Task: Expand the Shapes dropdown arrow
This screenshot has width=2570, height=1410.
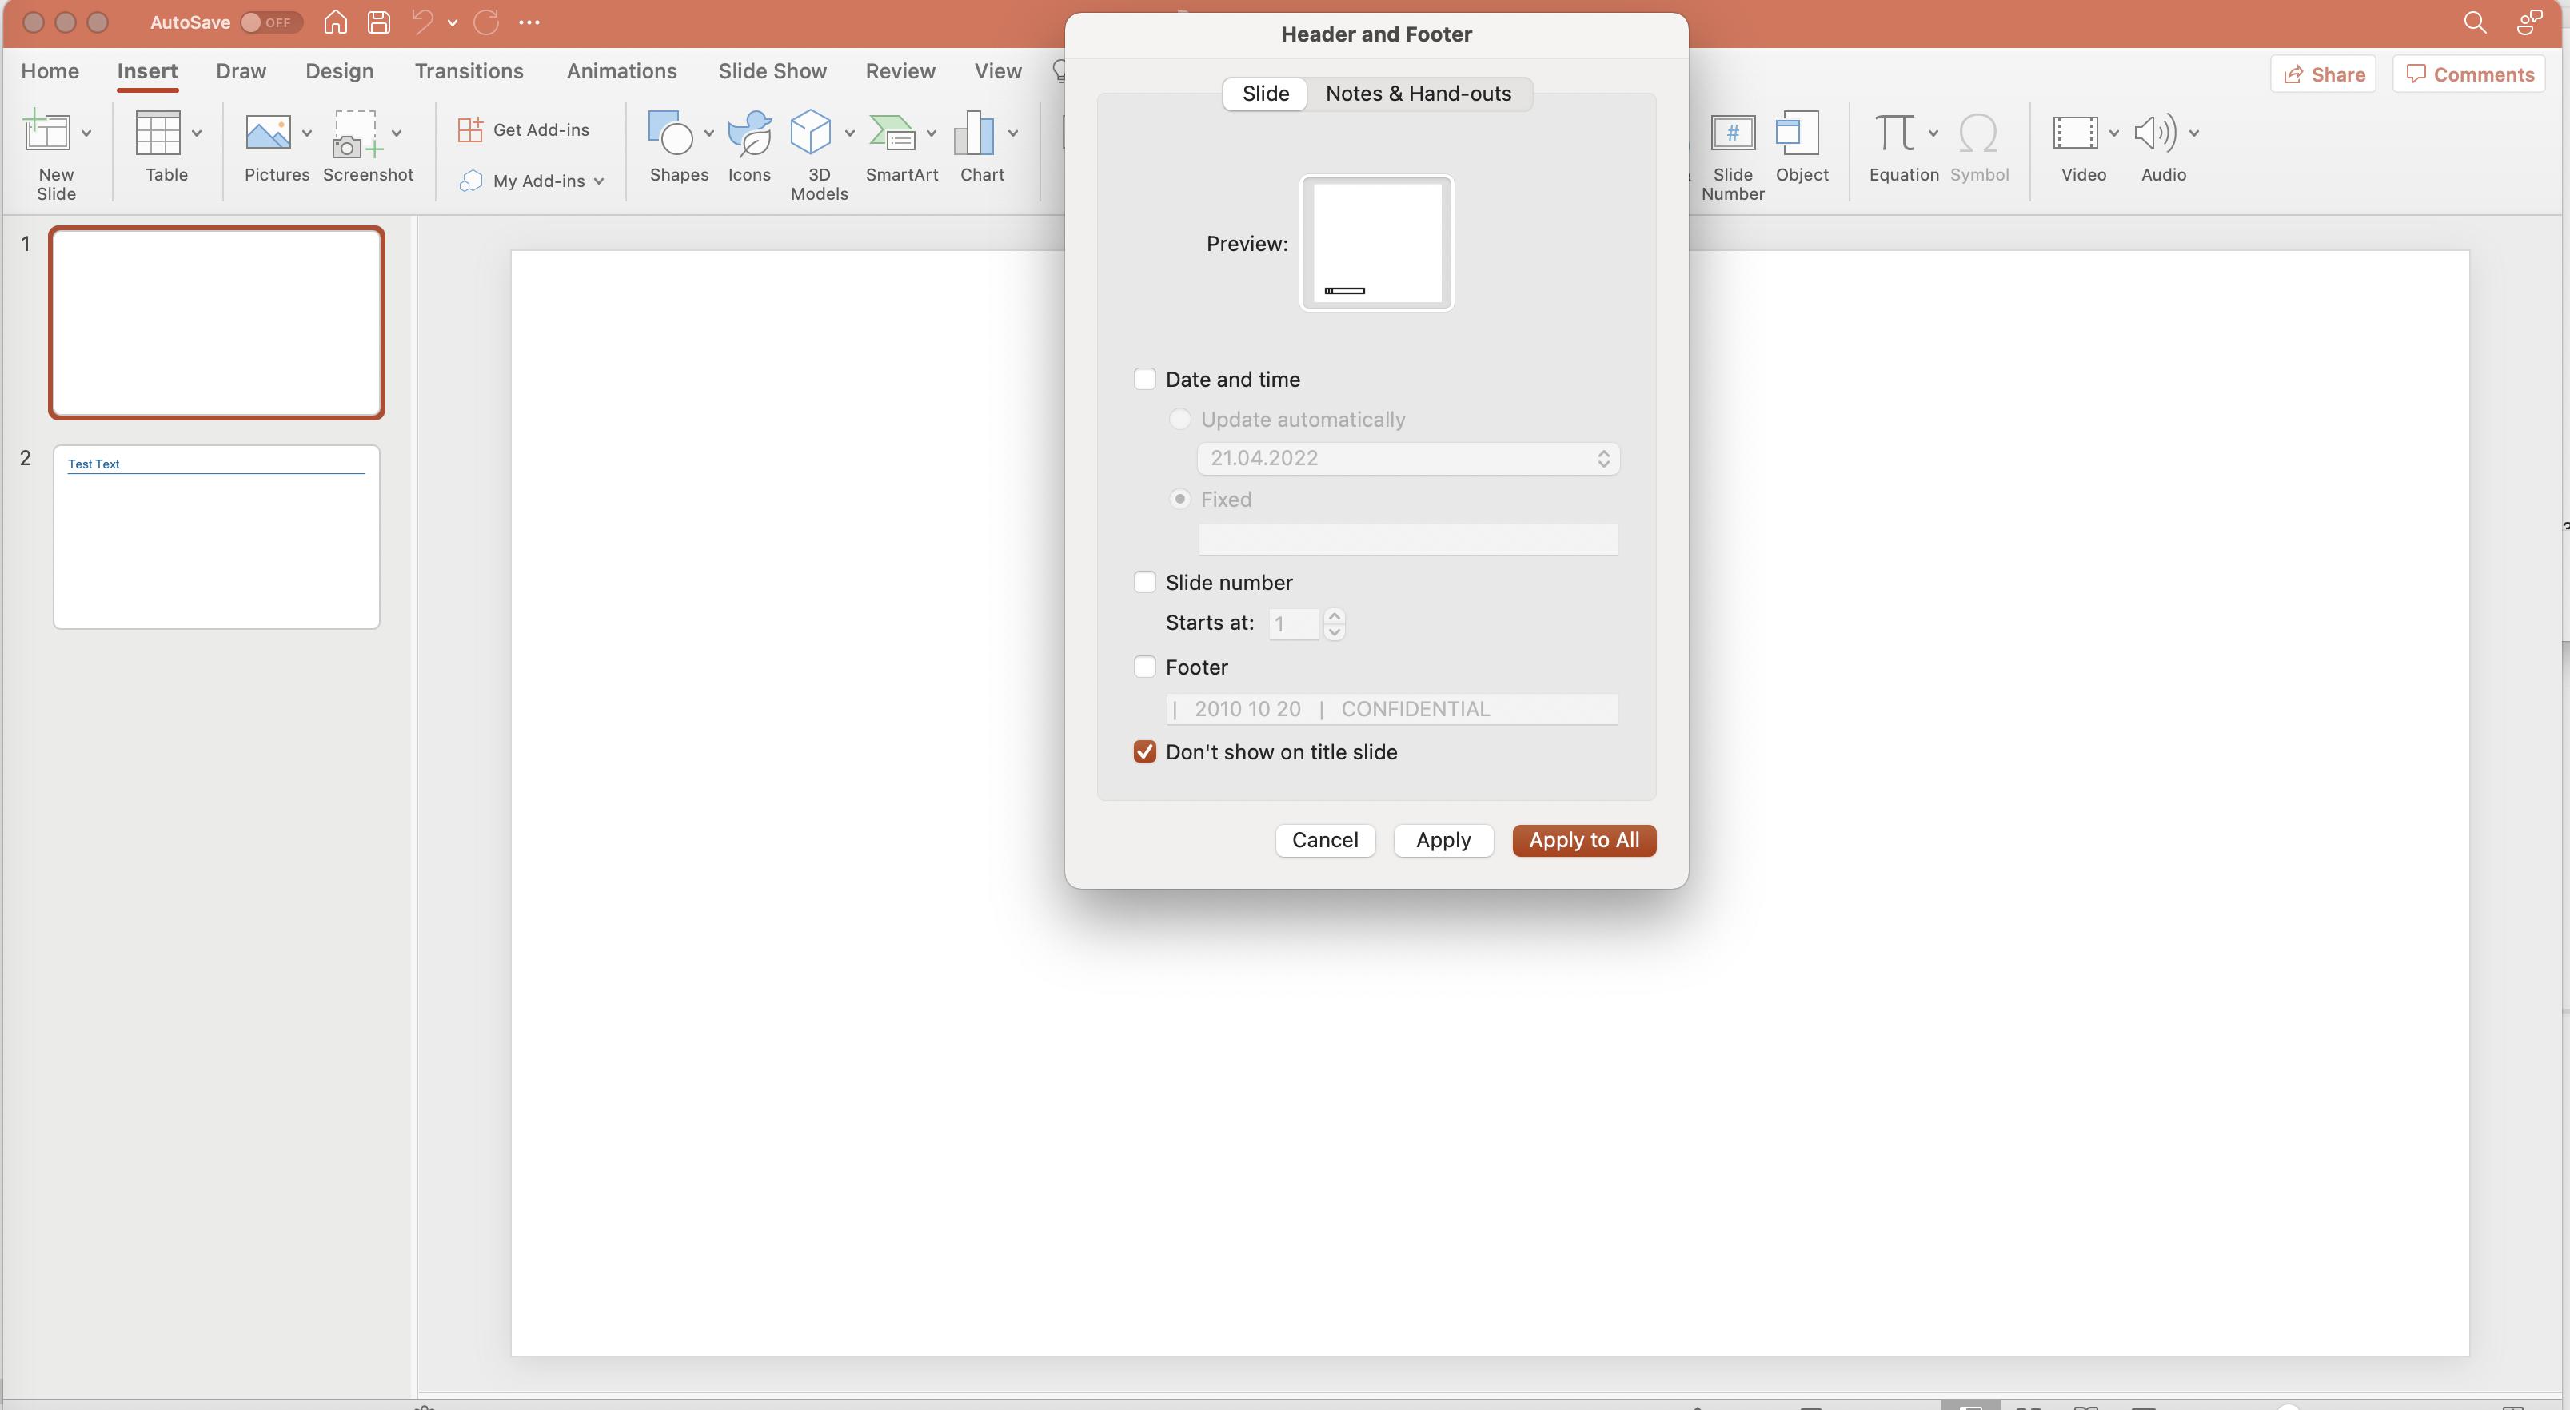Action: [708, 133]
